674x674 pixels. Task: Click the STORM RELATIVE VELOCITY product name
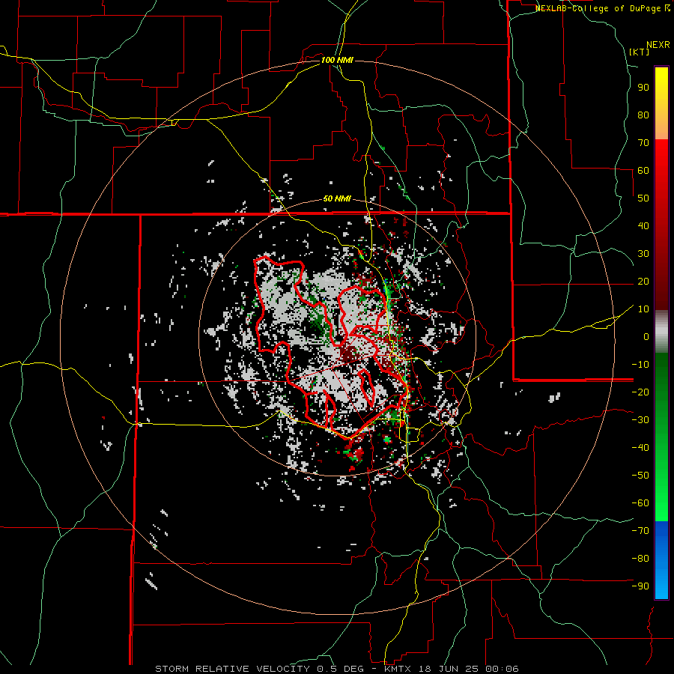(232, 669)
